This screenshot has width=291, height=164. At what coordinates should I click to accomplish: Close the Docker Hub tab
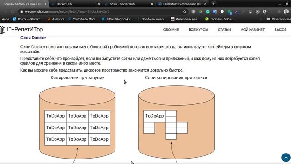click(x=99, y=4)
